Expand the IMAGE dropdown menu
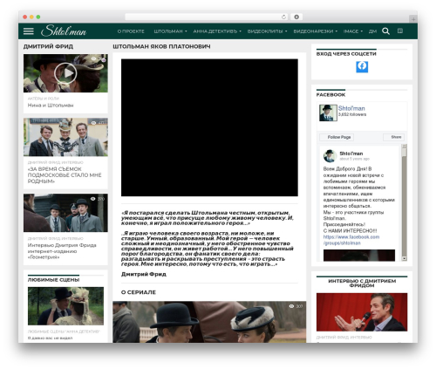 (x=353, y=31)
